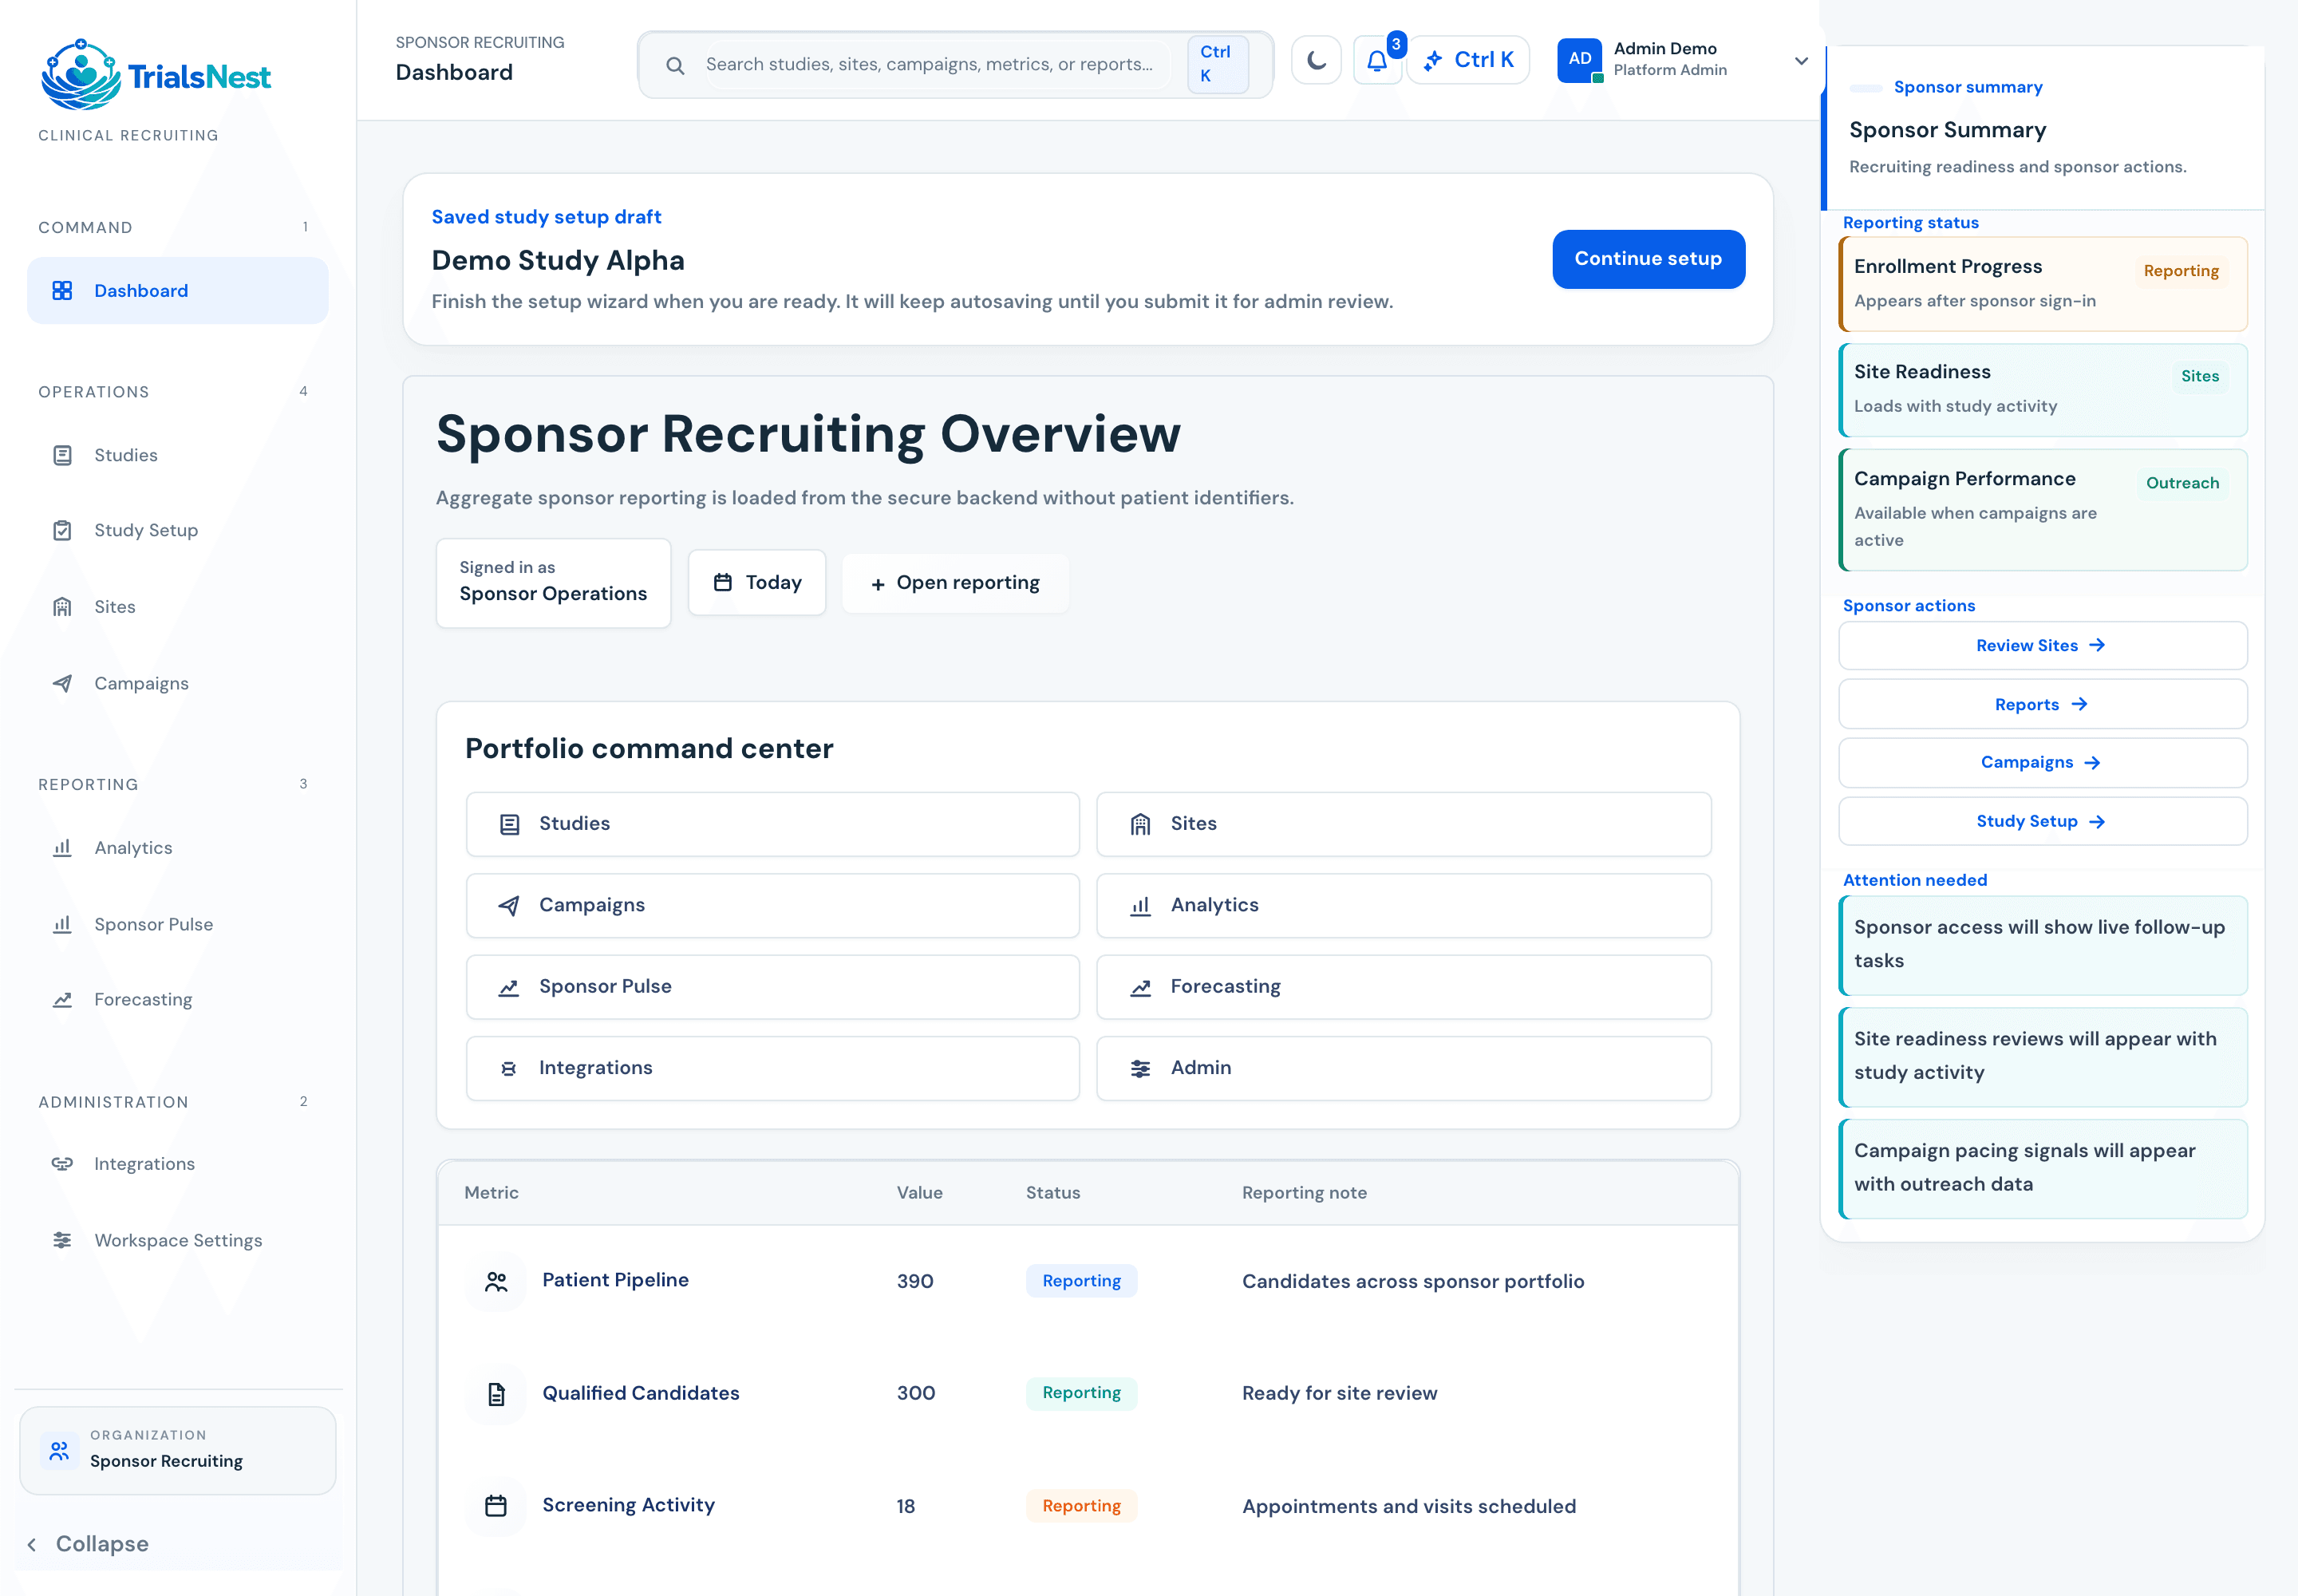
Task: Click the Patient Pipeline people icon
Action: 496,1281
